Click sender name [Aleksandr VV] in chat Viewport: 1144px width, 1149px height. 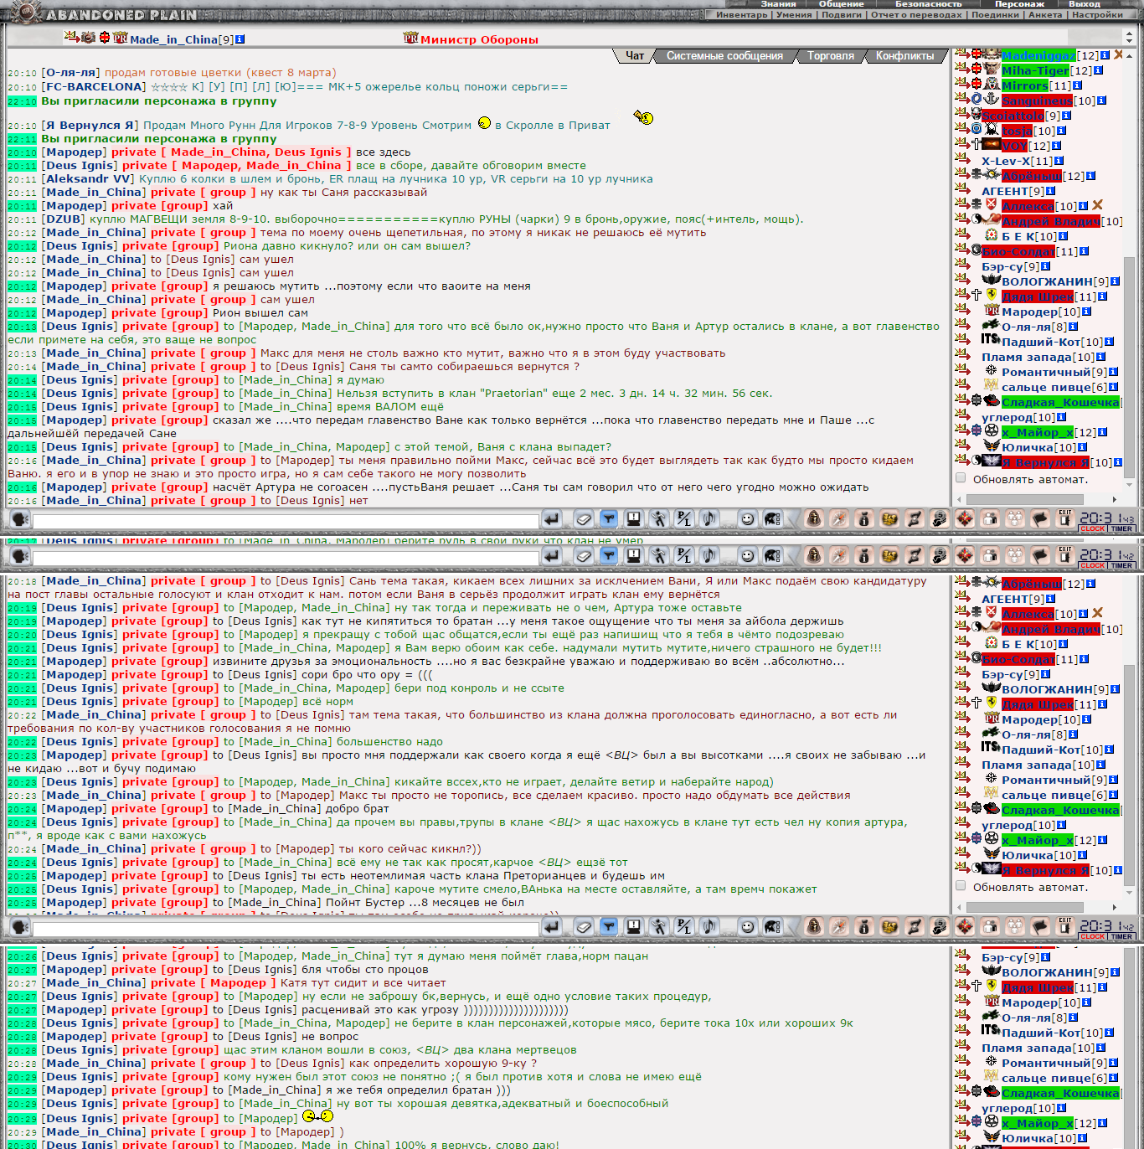[x=89, y=178]
